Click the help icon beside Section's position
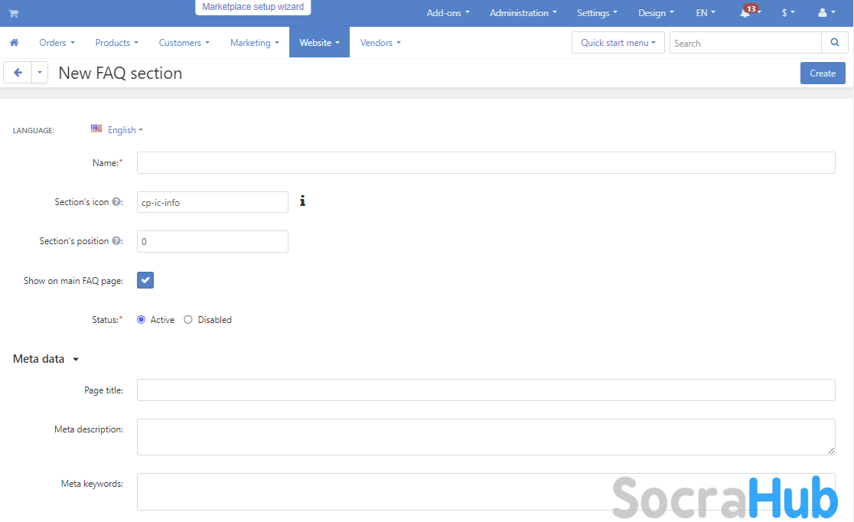 [x=116, y=241]
